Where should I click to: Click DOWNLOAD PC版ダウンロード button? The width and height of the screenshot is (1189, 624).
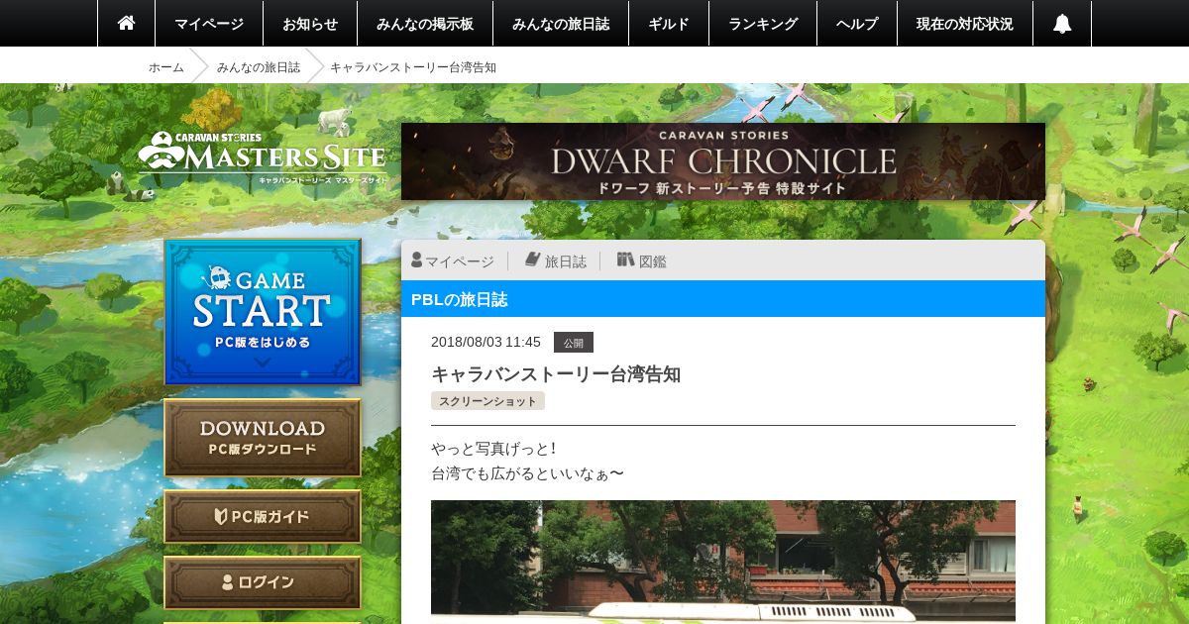(x=263, y=439)
